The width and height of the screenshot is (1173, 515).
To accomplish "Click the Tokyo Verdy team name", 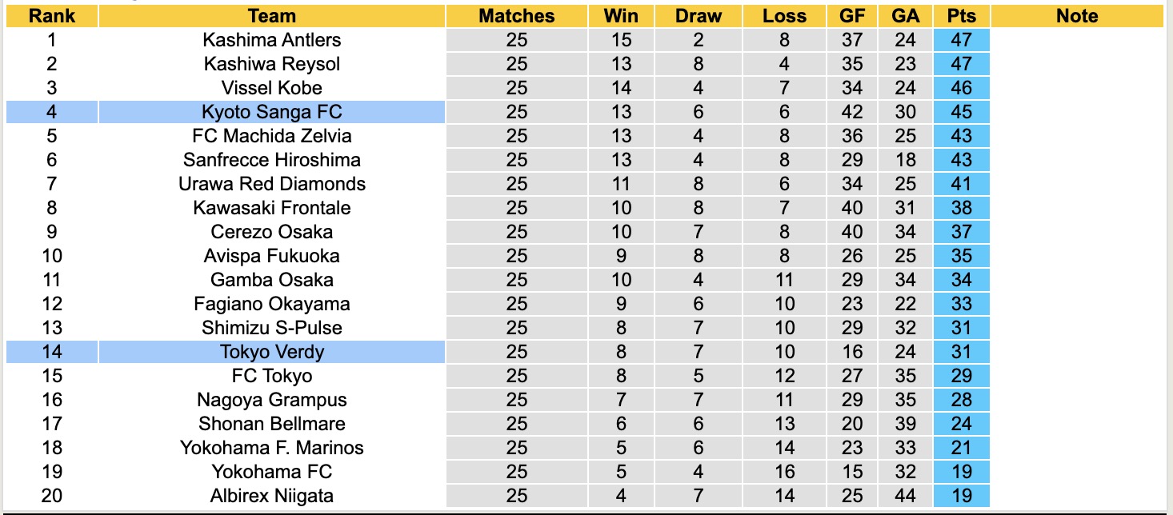I will pyautogui.click(x=272, y=352).
